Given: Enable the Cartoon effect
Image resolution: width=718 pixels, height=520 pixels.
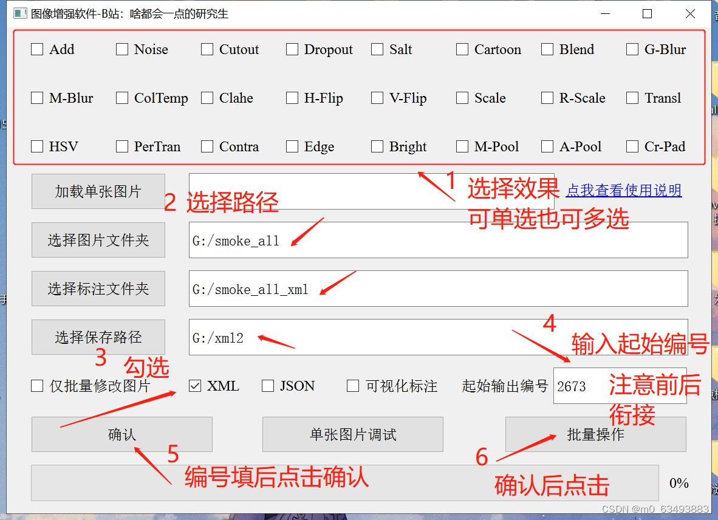Looking at the screenshot, I should [x=462, y=49].
